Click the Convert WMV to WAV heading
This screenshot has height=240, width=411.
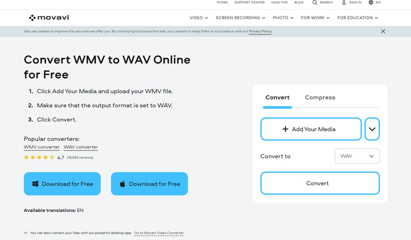[107, 67]
